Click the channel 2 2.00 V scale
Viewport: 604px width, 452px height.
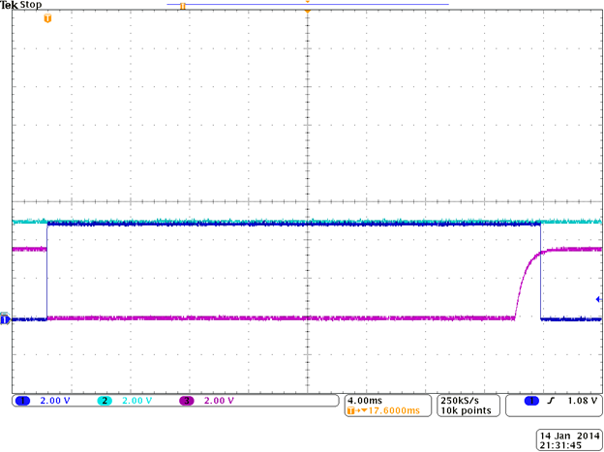click(x=137, y=401)
